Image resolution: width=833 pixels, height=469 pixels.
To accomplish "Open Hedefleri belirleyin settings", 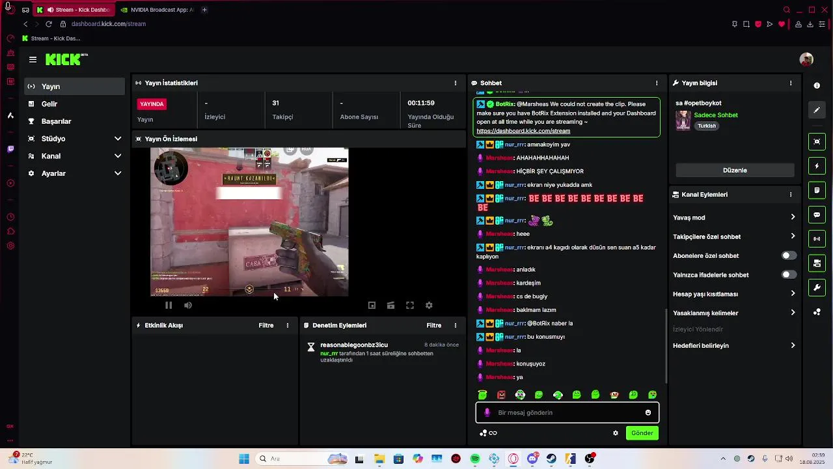I will 735,345.
